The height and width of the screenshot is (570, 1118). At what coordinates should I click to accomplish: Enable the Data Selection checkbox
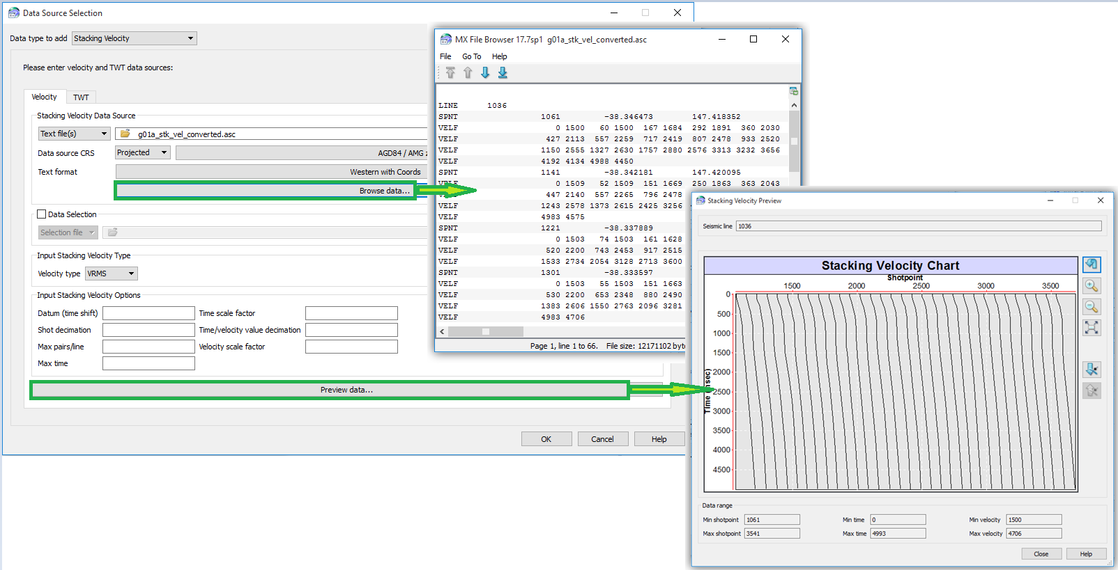coord(42,214)
